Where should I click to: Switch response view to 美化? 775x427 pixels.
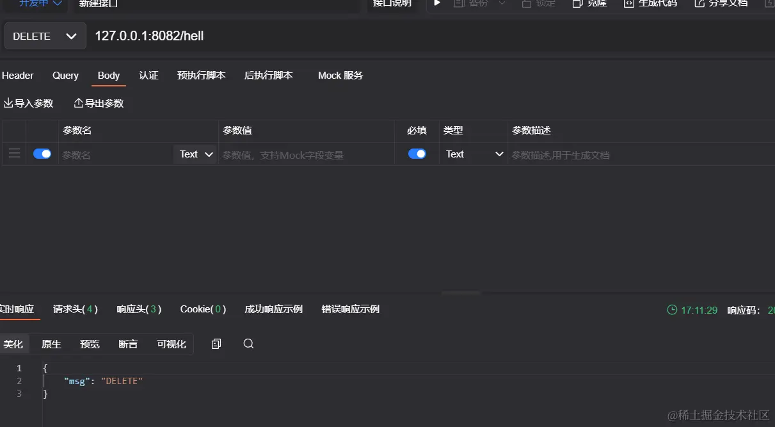tap(13, 344)
